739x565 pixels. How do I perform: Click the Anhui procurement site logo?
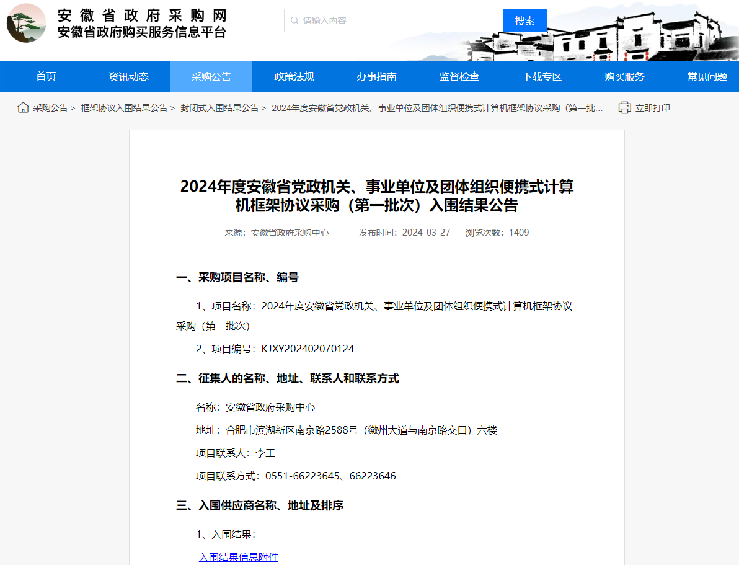(x=27, y=23)
